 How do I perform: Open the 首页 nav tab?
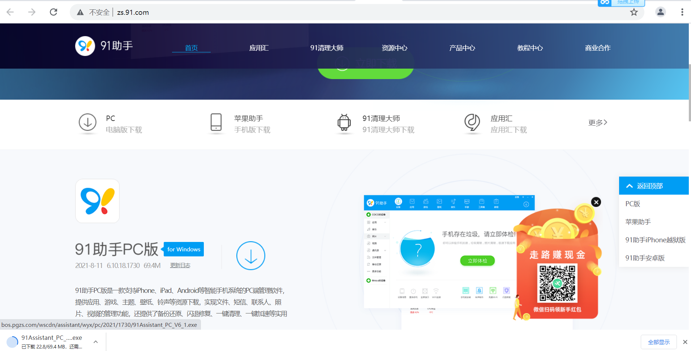click(x=191, y=48)
